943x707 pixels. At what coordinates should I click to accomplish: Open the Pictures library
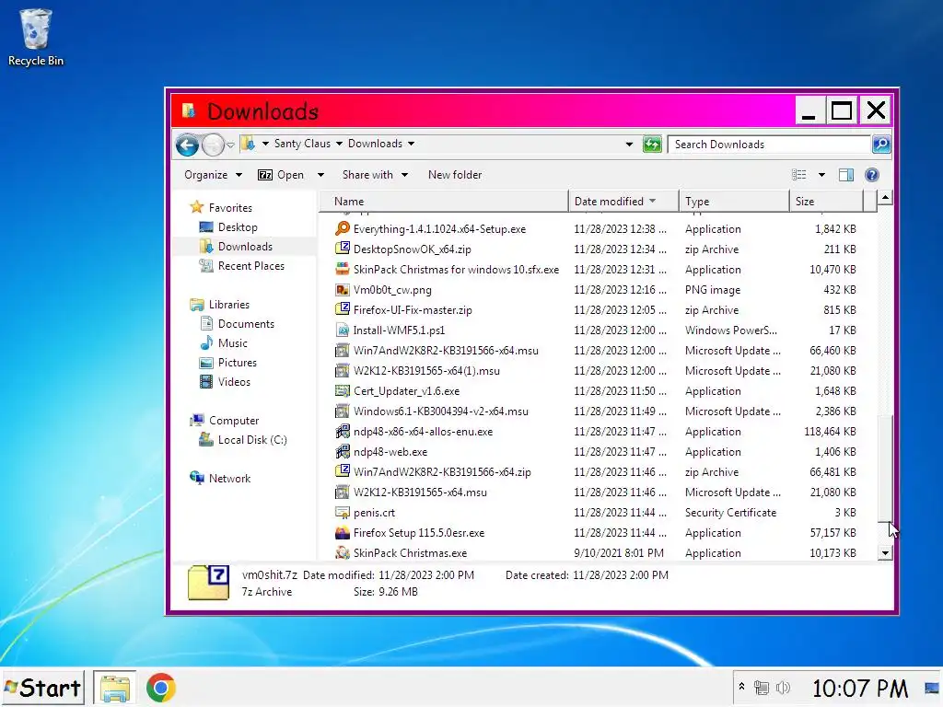(237, 363)
